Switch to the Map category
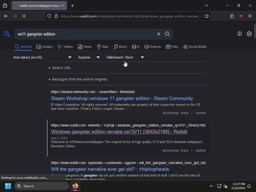Screen dimensions: 256x192 click(x=102, y=47)
